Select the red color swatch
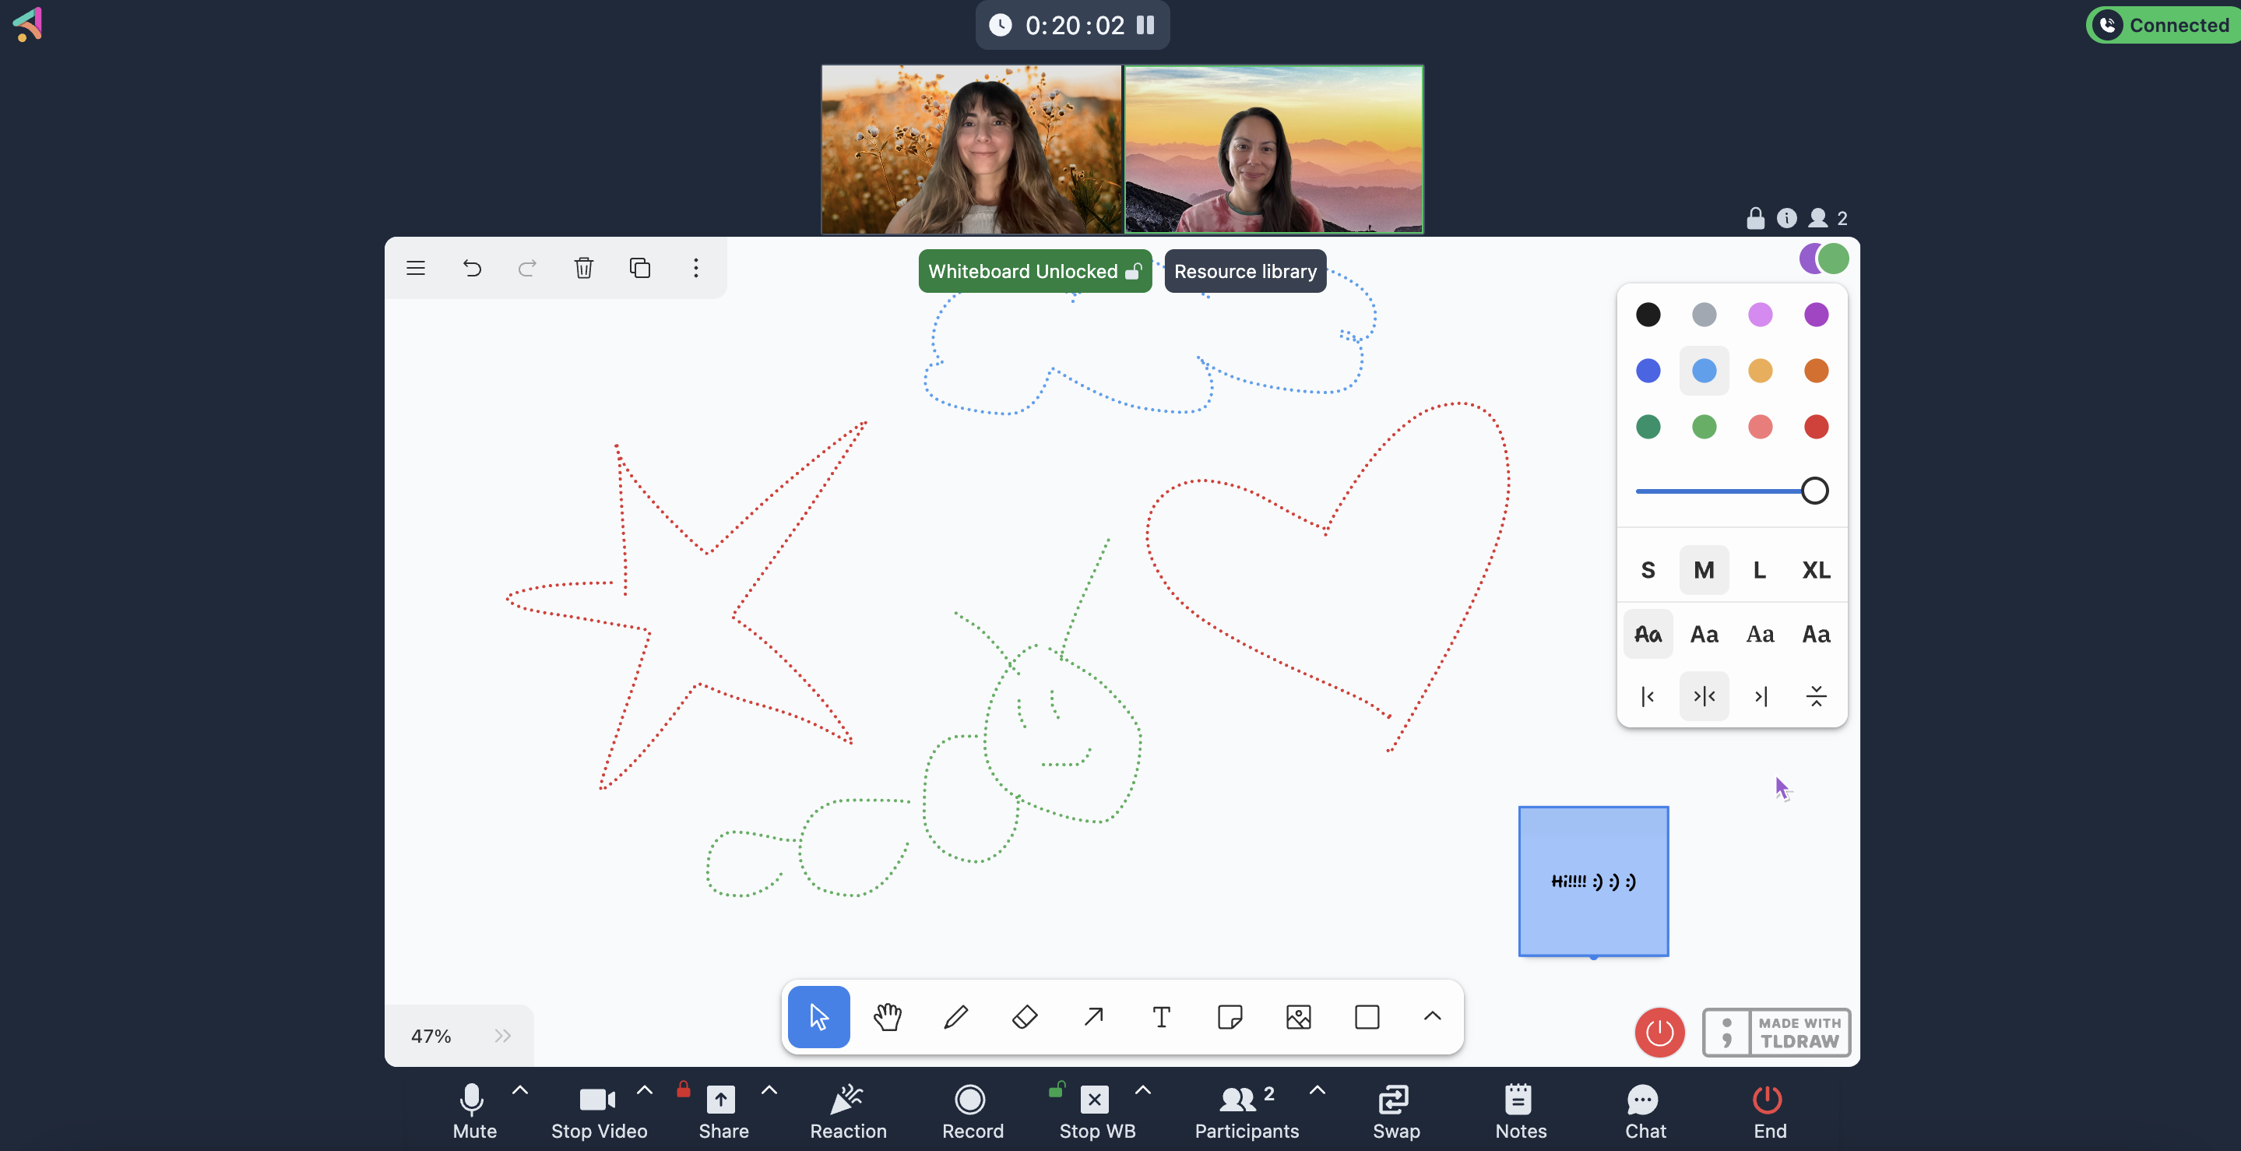This screenshot has height=1151, width=2241. click(1816, 426)
